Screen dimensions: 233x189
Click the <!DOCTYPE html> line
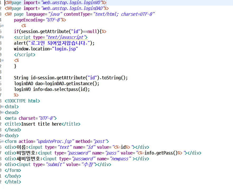(22, 101)
